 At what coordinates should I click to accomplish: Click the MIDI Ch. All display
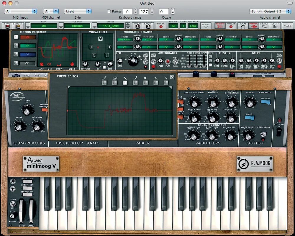pyautogui.click(x=173, y=26)
